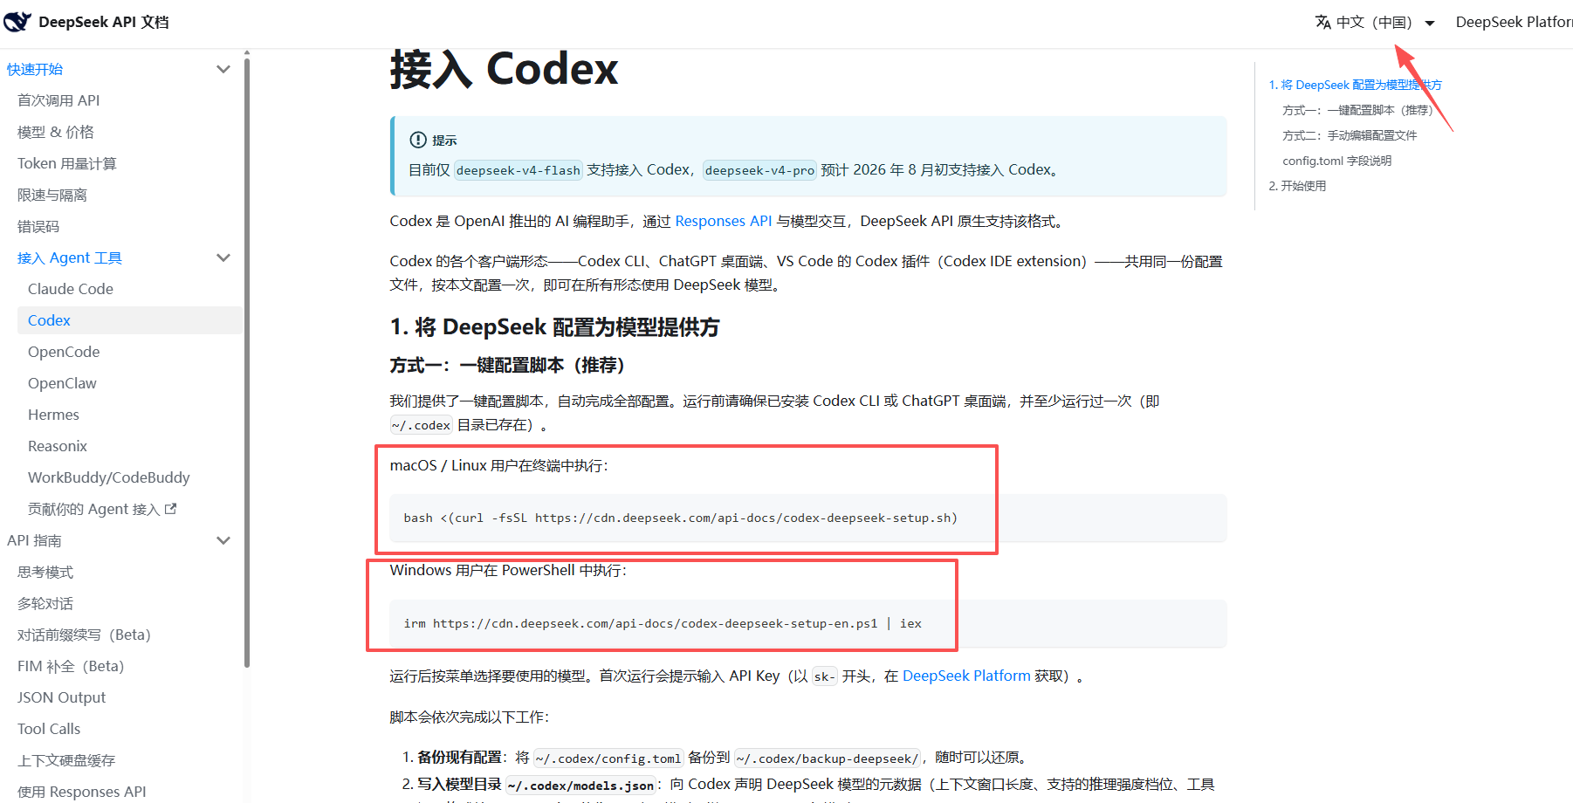Select 接入 Agent 工具 in sidebar

(x=70, y=257)
